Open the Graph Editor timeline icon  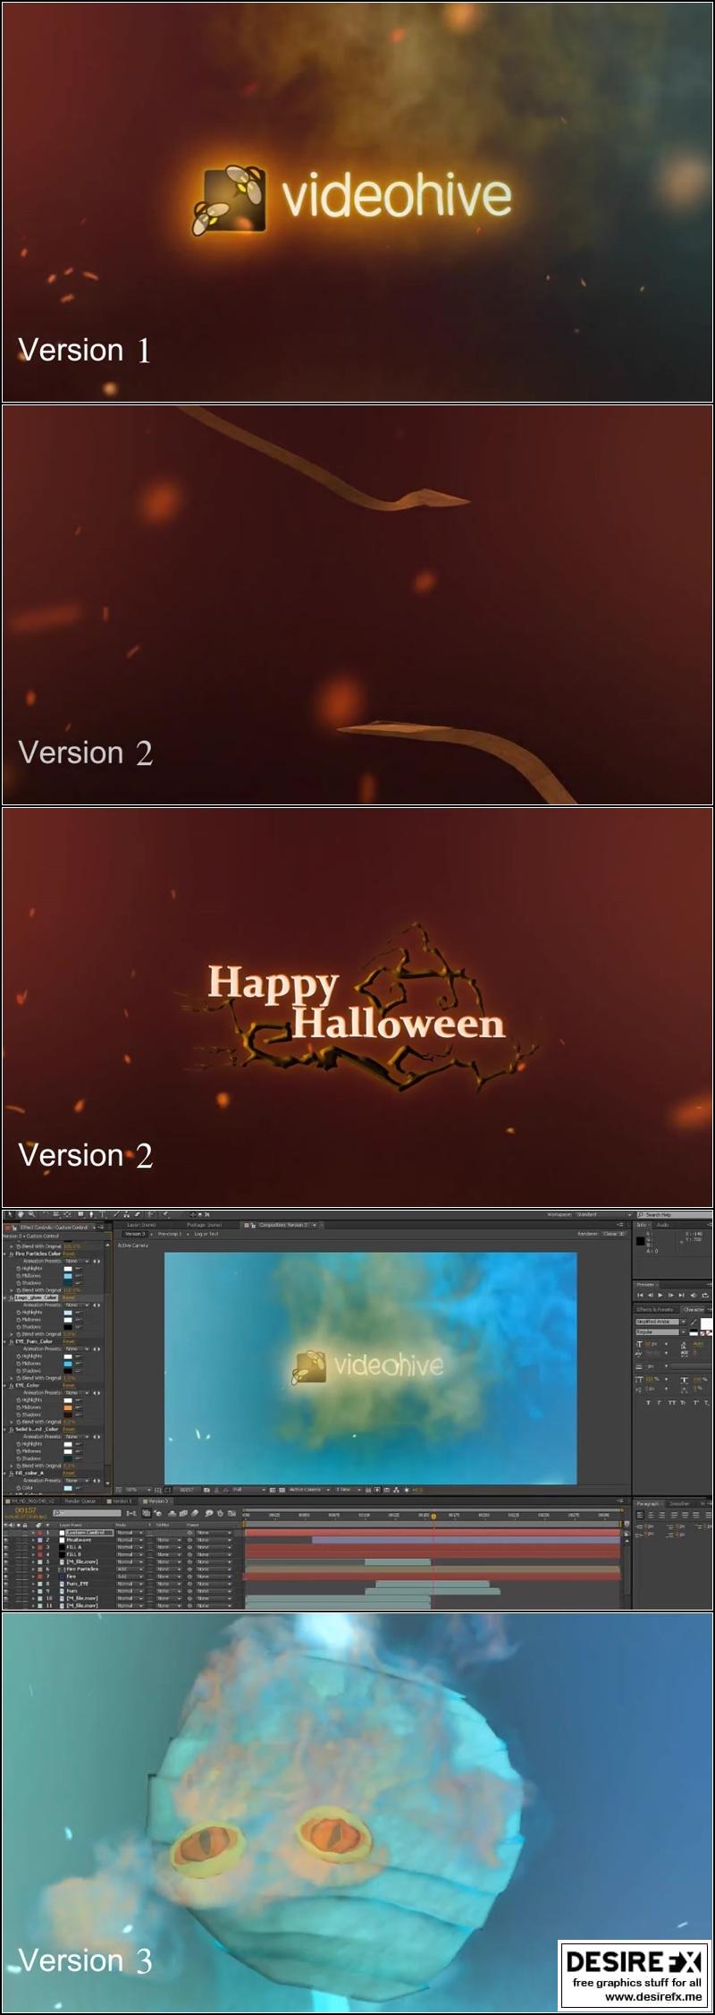231,1513
